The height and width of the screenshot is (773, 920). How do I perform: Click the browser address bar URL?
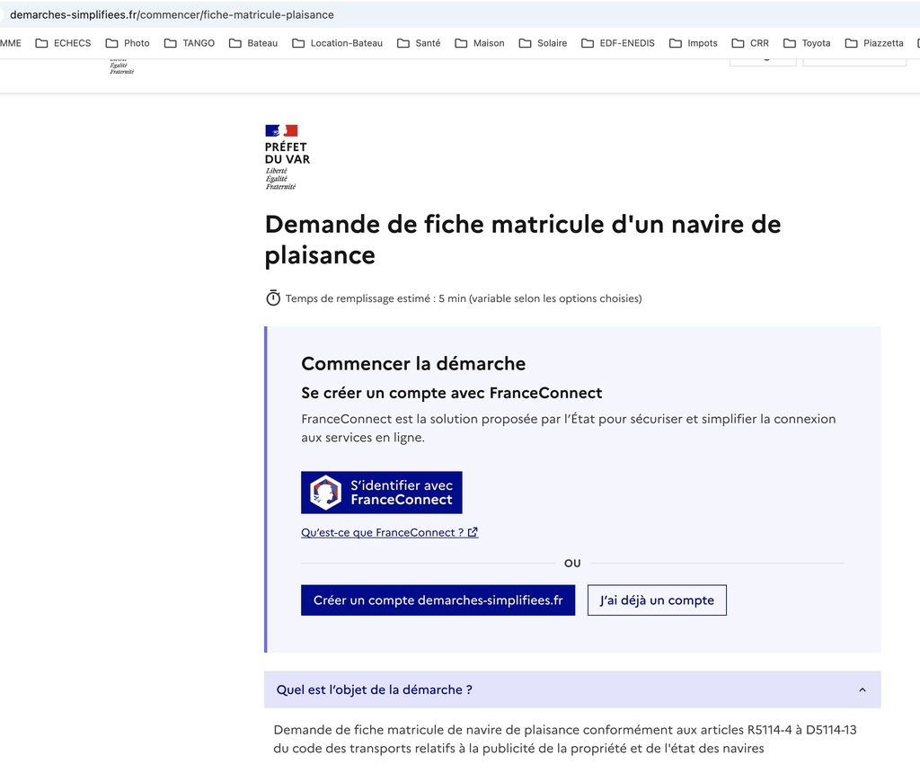coord(172,14)
